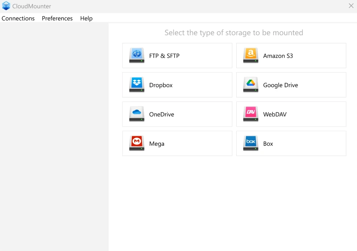Choose the "WebDAV" label
This screenshot has width=357, height=251.
coord(275,114)
